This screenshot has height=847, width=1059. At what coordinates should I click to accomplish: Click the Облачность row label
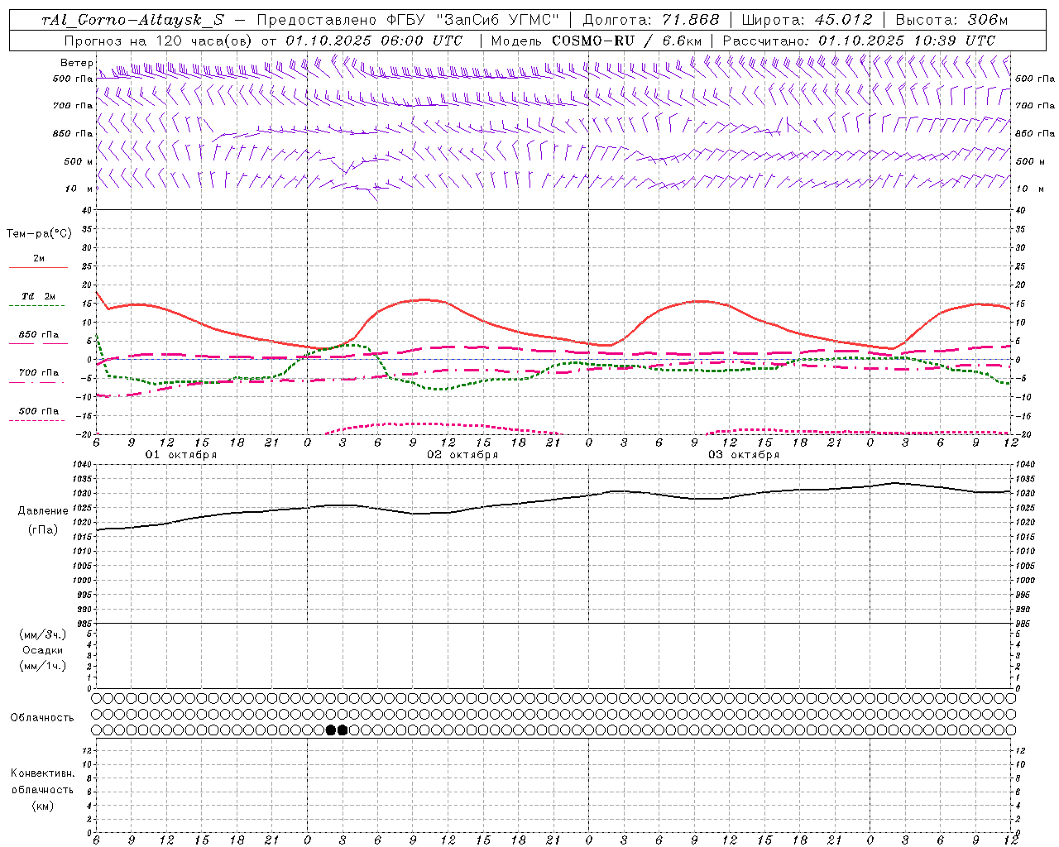(42, 718)
